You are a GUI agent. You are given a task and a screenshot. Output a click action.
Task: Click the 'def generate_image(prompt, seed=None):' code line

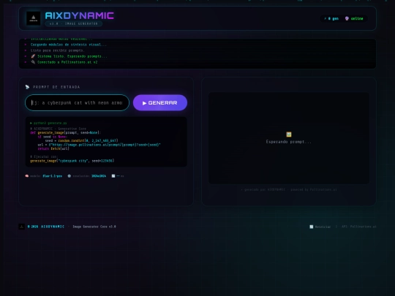pos(65,132)
